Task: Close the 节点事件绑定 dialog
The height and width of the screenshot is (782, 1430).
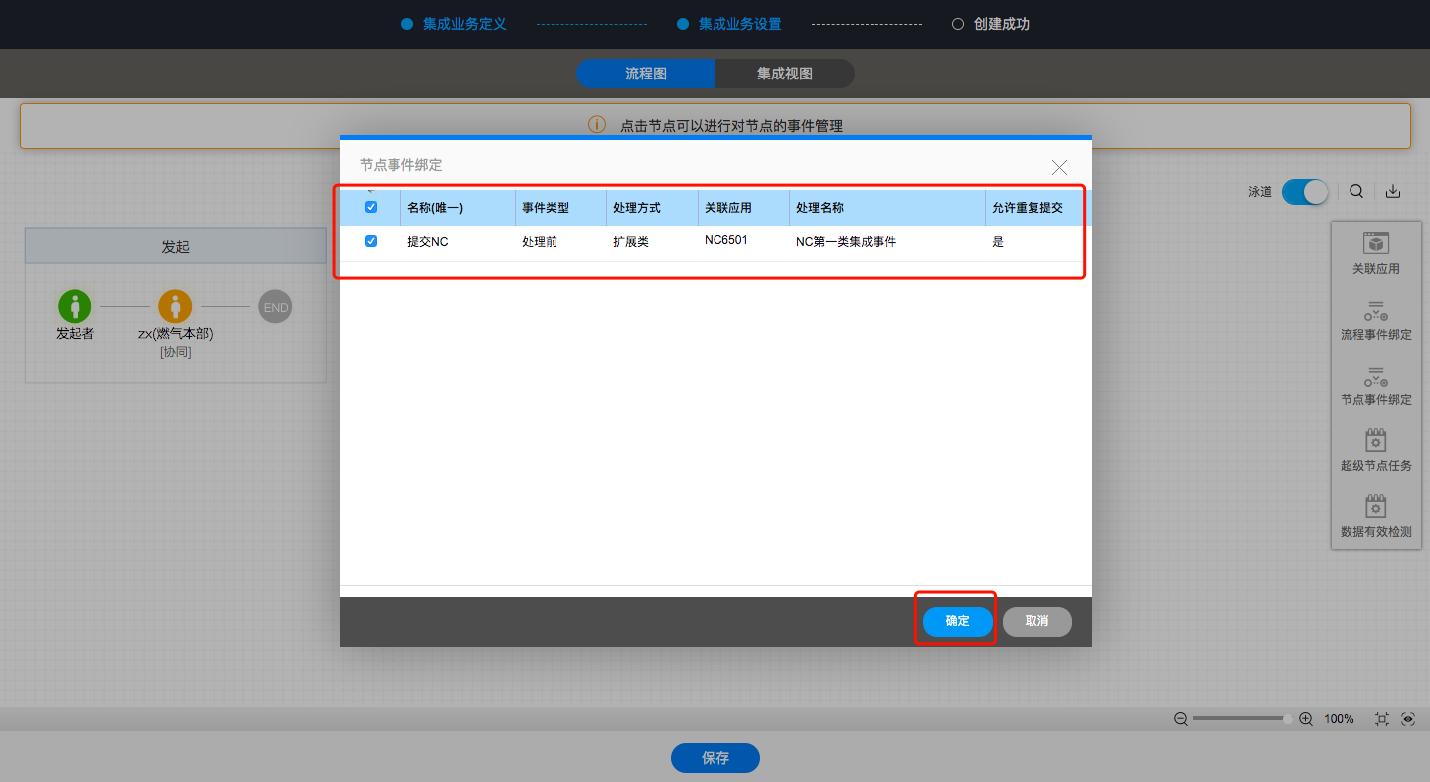Action: click(x=1059, y=167)
